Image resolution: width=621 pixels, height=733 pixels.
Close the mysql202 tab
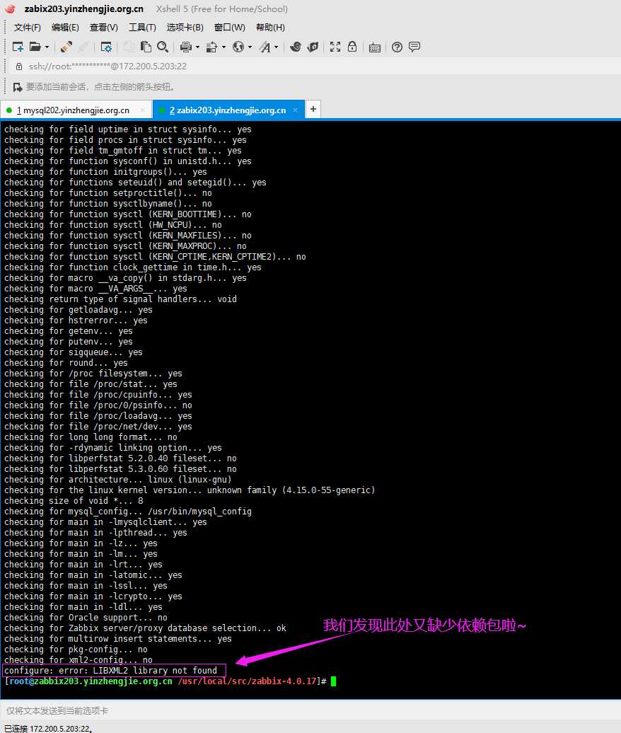coord(142,110)
